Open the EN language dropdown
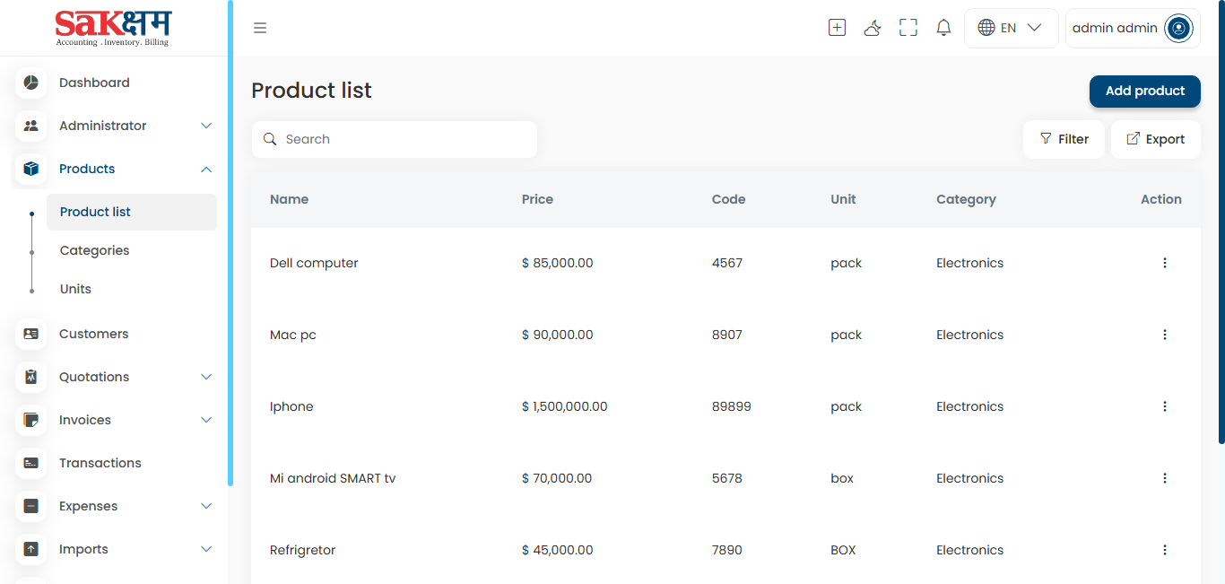This screenshot has height=584, width=1225. pyautogui.click(x=1011, y=28)
